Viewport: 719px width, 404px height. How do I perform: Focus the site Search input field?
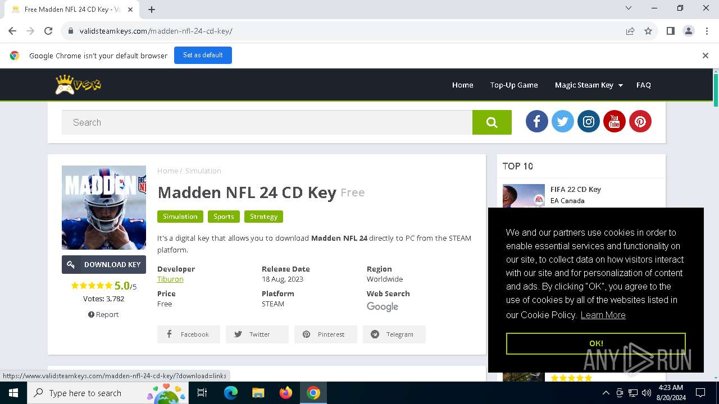pos(267,122)
